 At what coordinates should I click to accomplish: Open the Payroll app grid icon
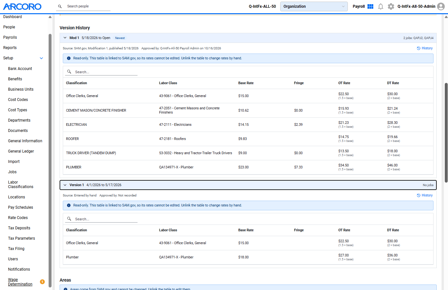point(370,6)
